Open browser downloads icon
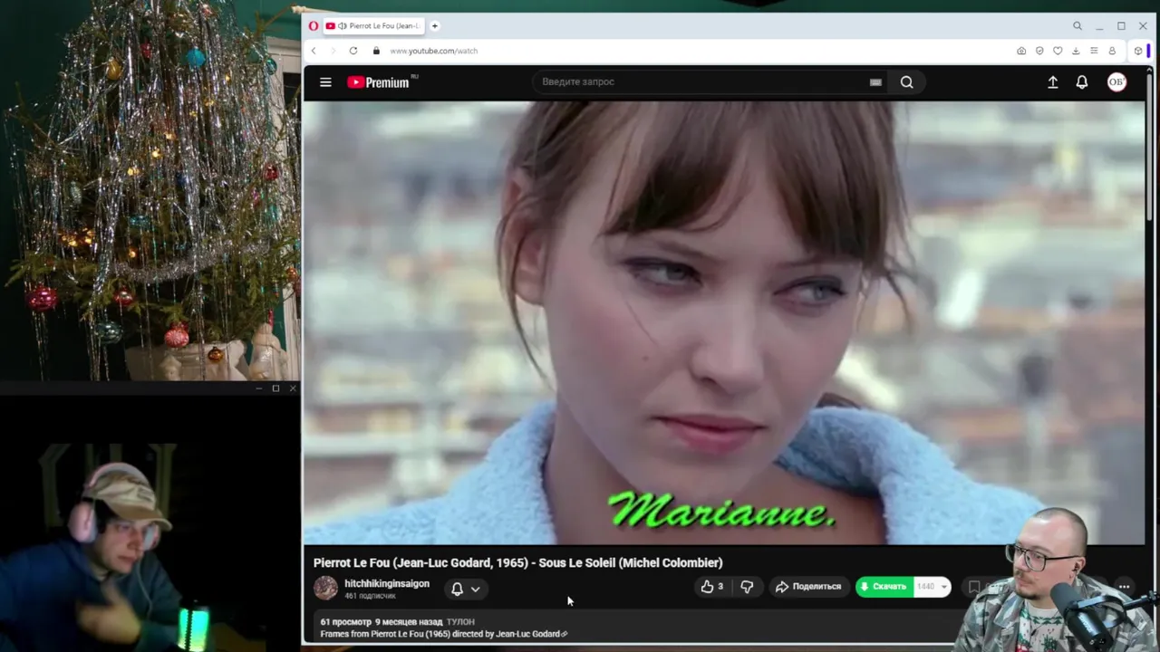The height and width of the screenshot is (652, 1160). tap(1076, 51)
